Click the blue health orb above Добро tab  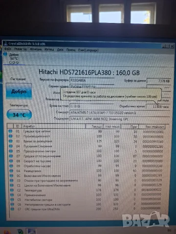coord(5,54)
